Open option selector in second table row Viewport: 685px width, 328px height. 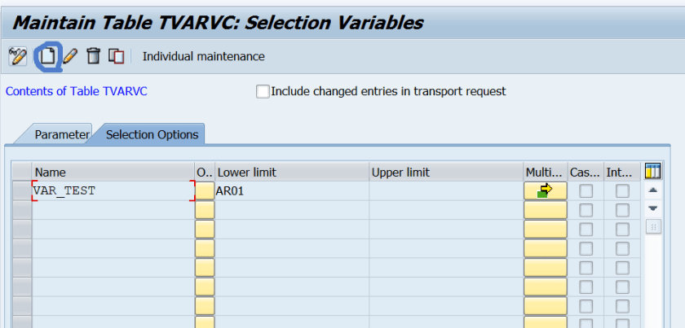(205, 210)
